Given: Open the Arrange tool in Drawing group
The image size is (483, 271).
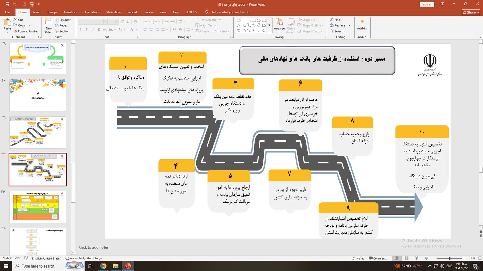Looking at the screenshot, I should point(279,25).
